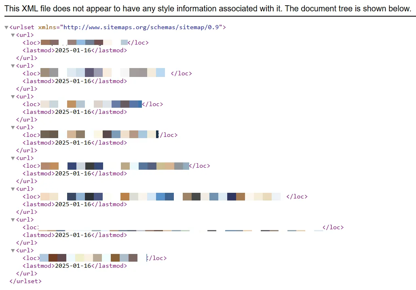Collapse the first url node
Screen dimensions: 416x290
tap(13, 35)
